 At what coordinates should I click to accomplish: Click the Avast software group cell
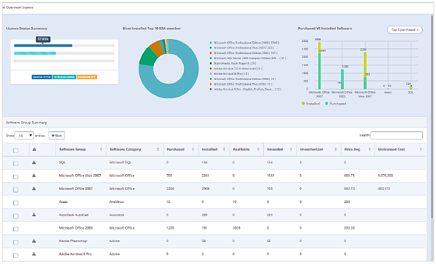click(63, 202)
